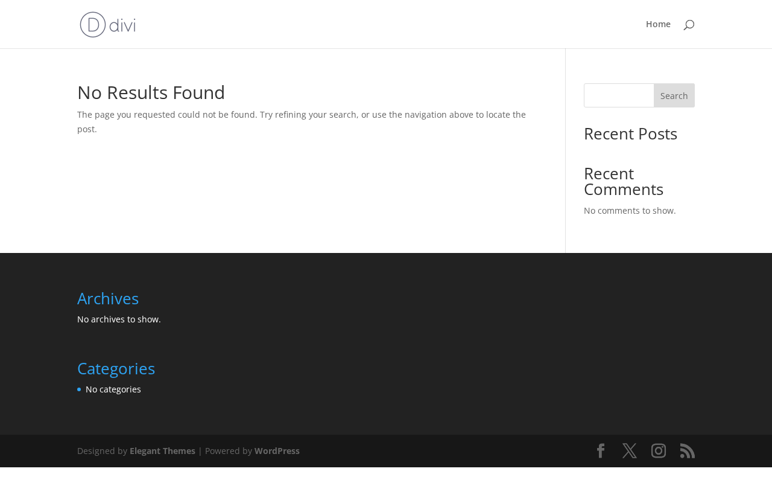772x483 pixels.
Task: Select the Home menu item
Action: click(x=658, y=24)
